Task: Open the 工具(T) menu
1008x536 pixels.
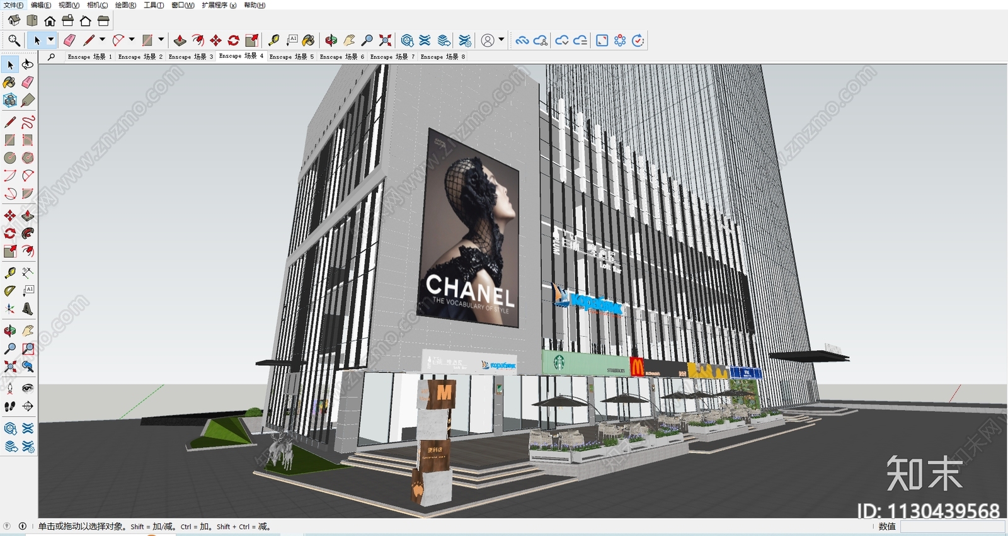Action: coord(154,5)
